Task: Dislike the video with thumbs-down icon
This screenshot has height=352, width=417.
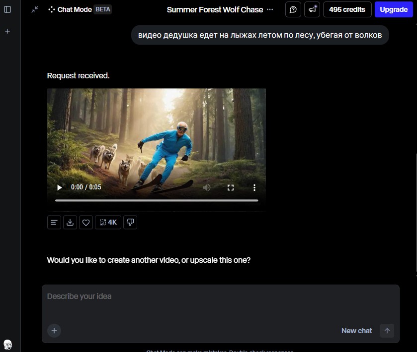Action: 130,222
